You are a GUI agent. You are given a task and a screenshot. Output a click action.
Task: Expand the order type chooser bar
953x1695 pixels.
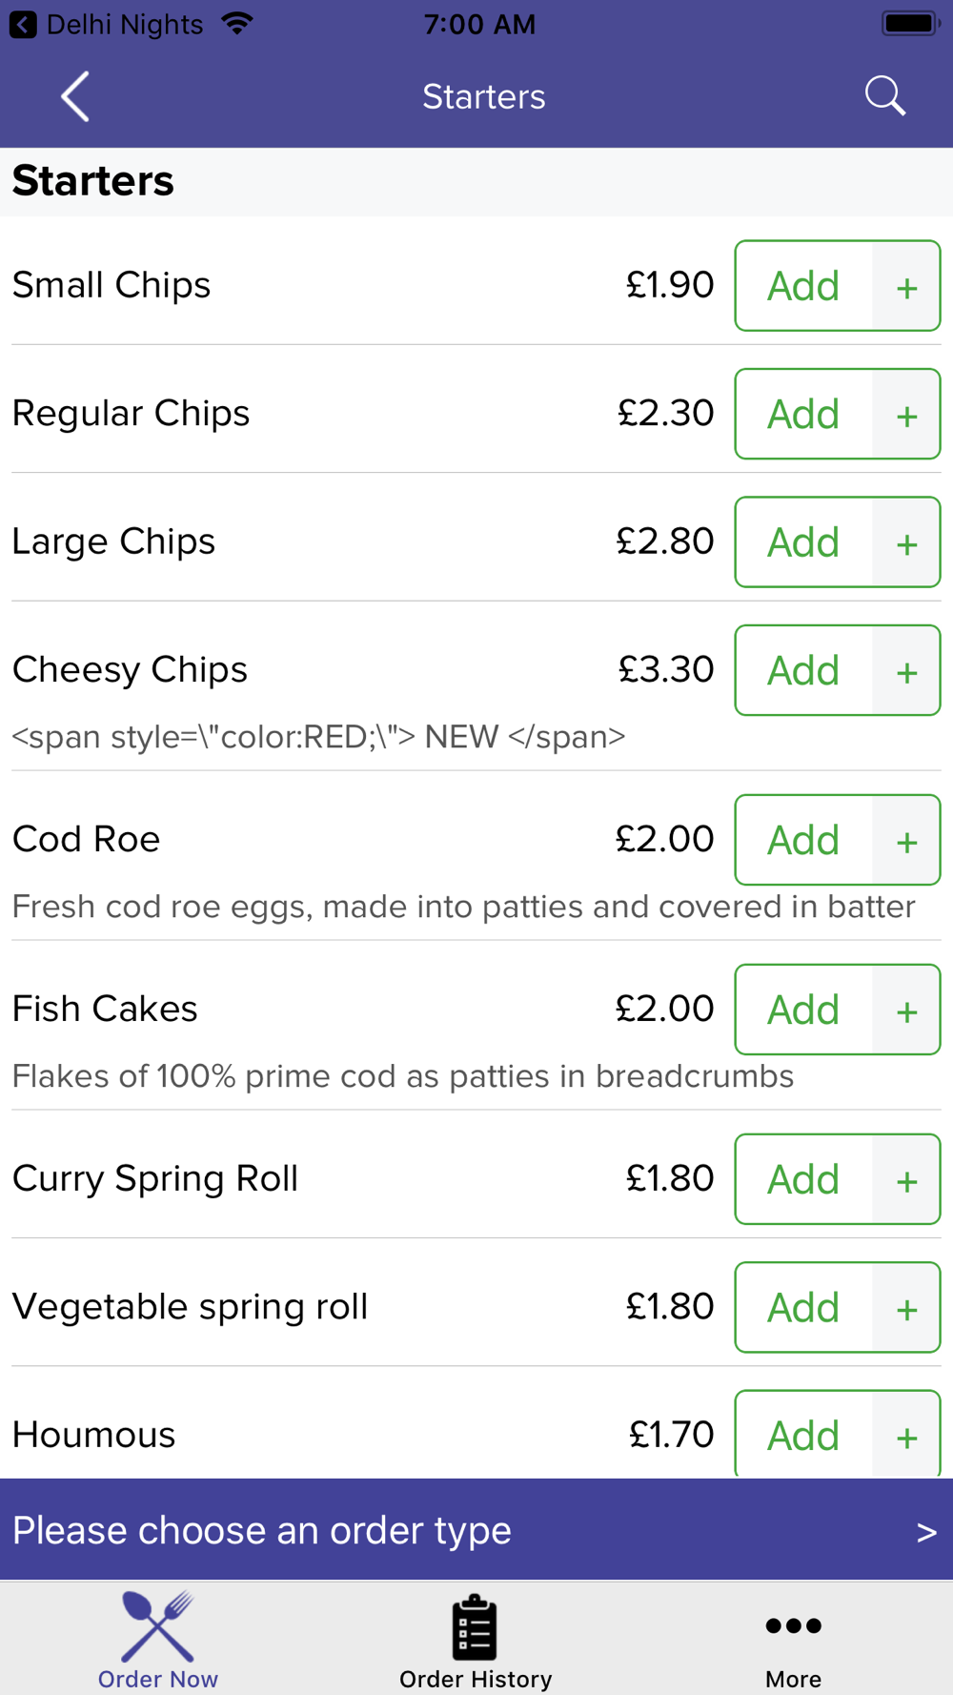[476, 1531]
